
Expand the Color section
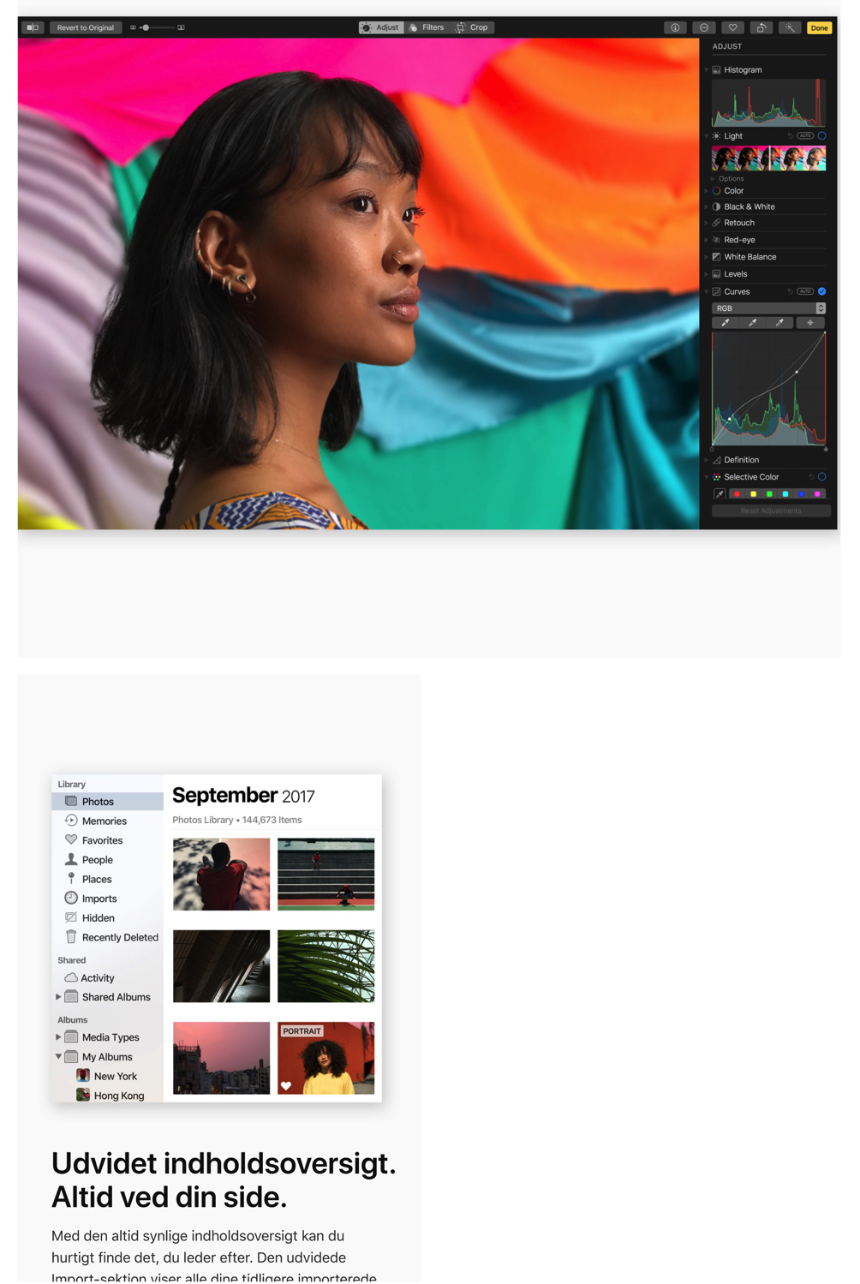pyautogui.click(x=707, y=191)
